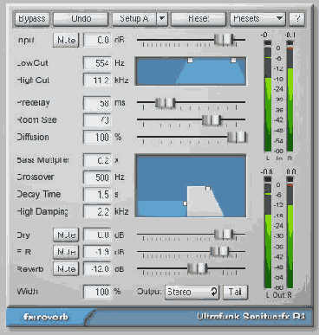Click the Reset button

pyautogui.click(x=199, y=19)
